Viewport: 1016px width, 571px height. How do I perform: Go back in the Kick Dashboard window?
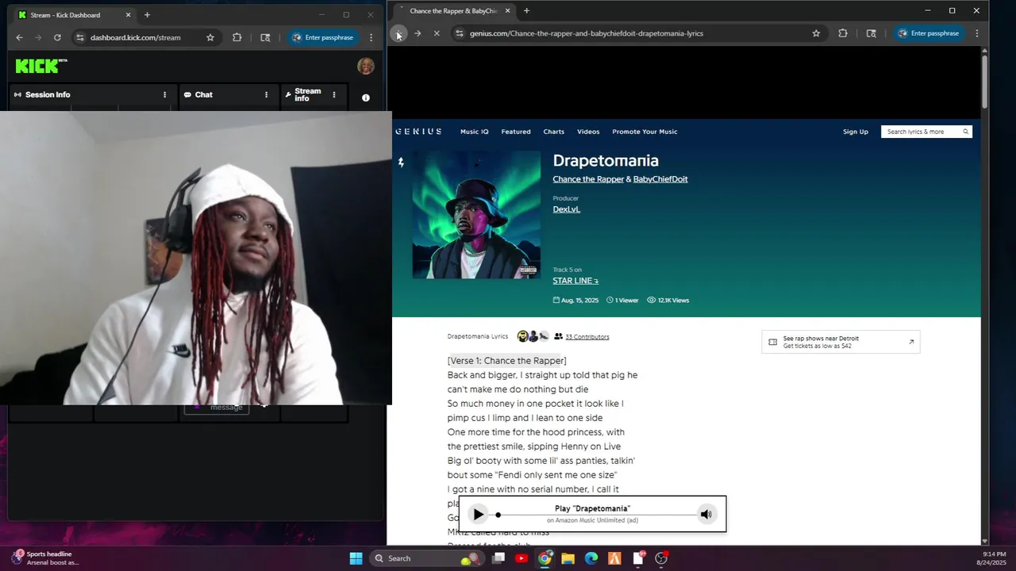coord(19,37)
